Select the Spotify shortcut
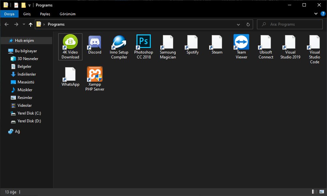 pyautogui.click(x=192, y=45)
